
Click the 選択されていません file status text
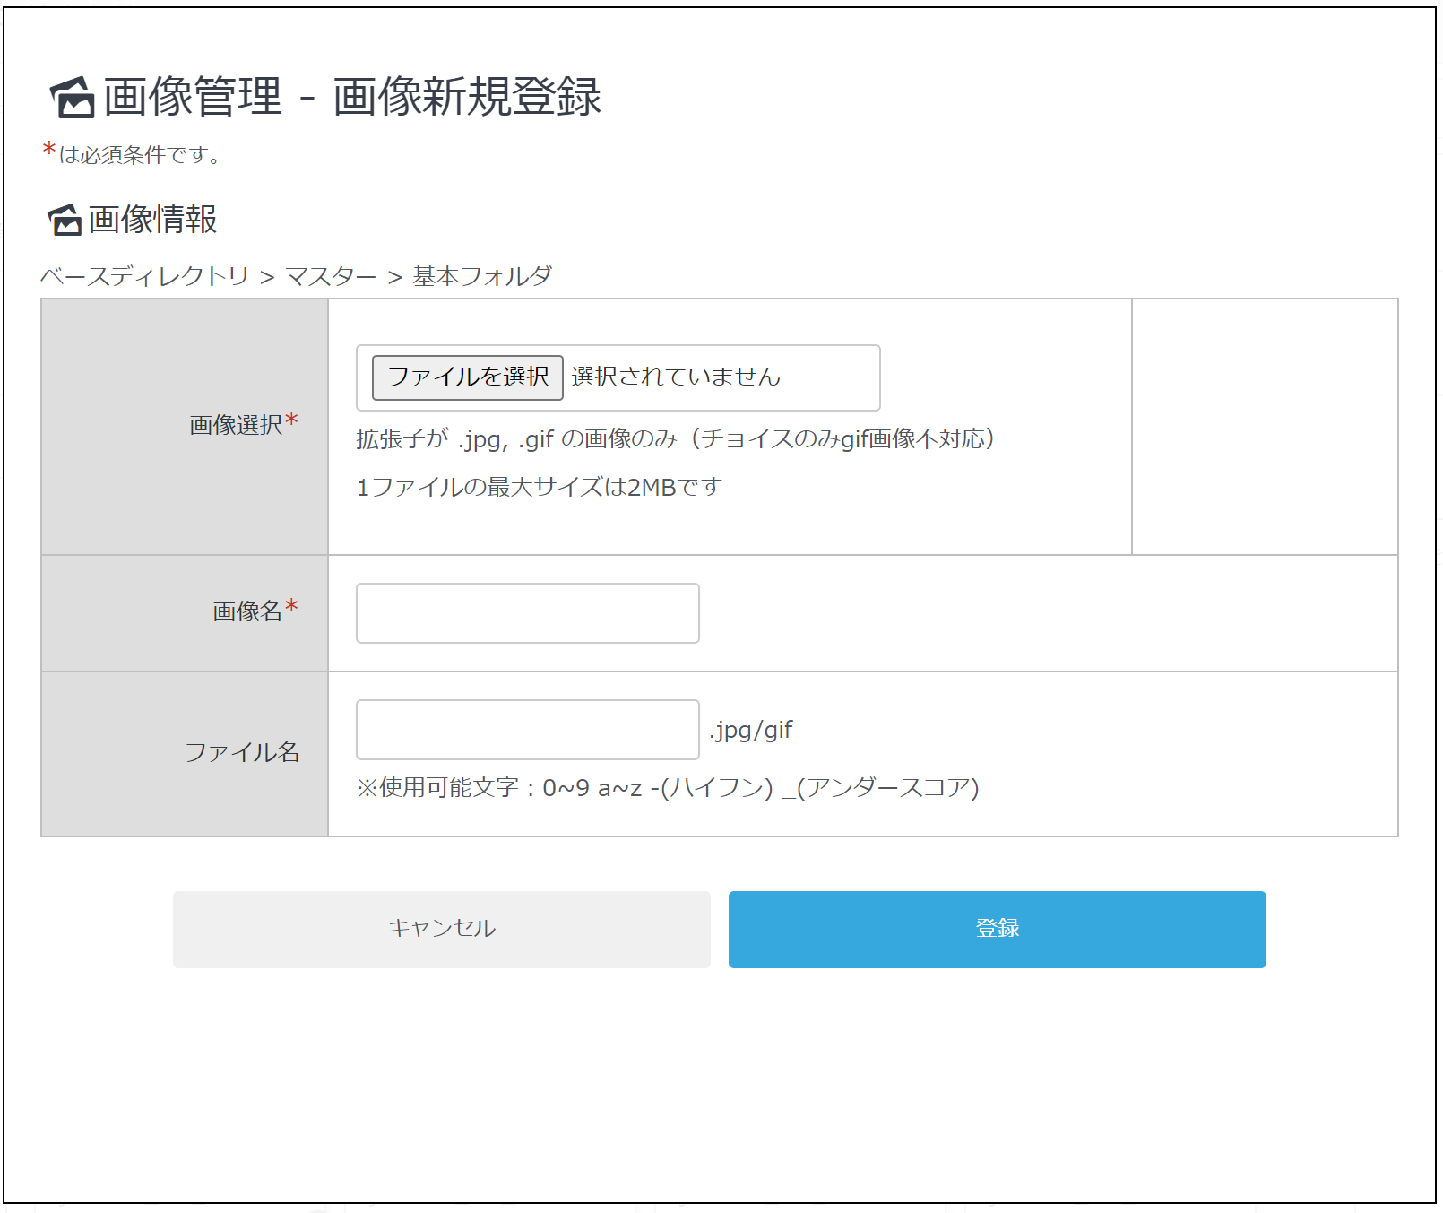pos(676,377)
